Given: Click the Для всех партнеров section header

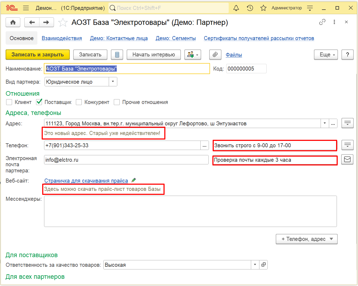Looking at the screenshot, I should point(35,277).
